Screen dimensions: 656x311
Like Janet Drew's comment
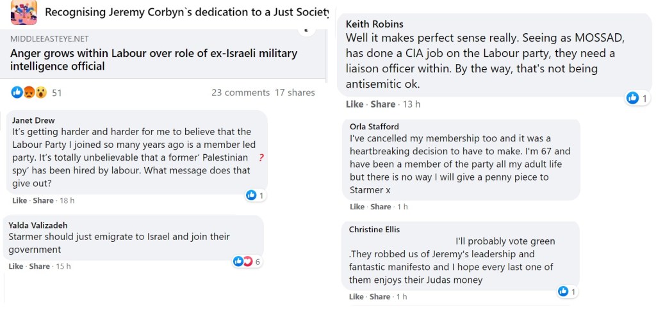(x=19, y=200)
